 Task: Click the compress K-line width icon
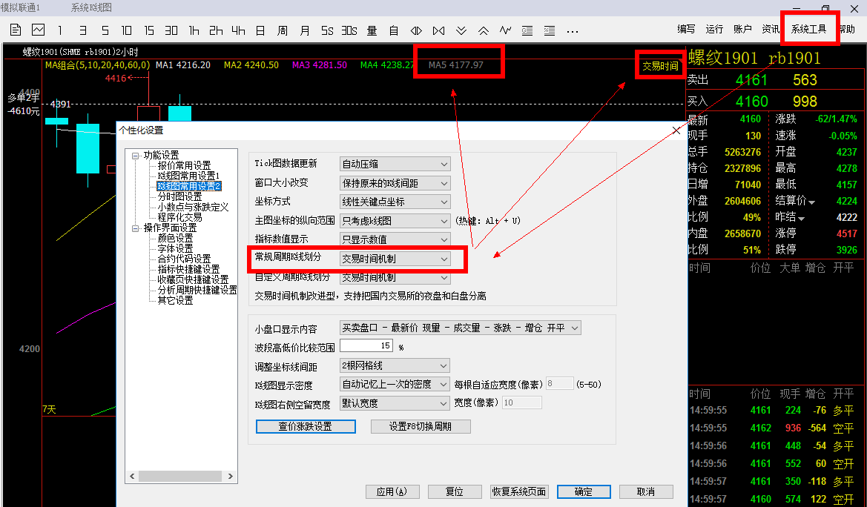[439, 31]
